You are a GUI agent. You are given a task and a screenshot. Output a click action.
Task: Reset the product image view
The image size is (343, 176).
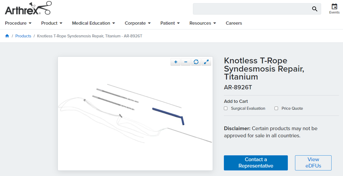[x=196, y=62]
